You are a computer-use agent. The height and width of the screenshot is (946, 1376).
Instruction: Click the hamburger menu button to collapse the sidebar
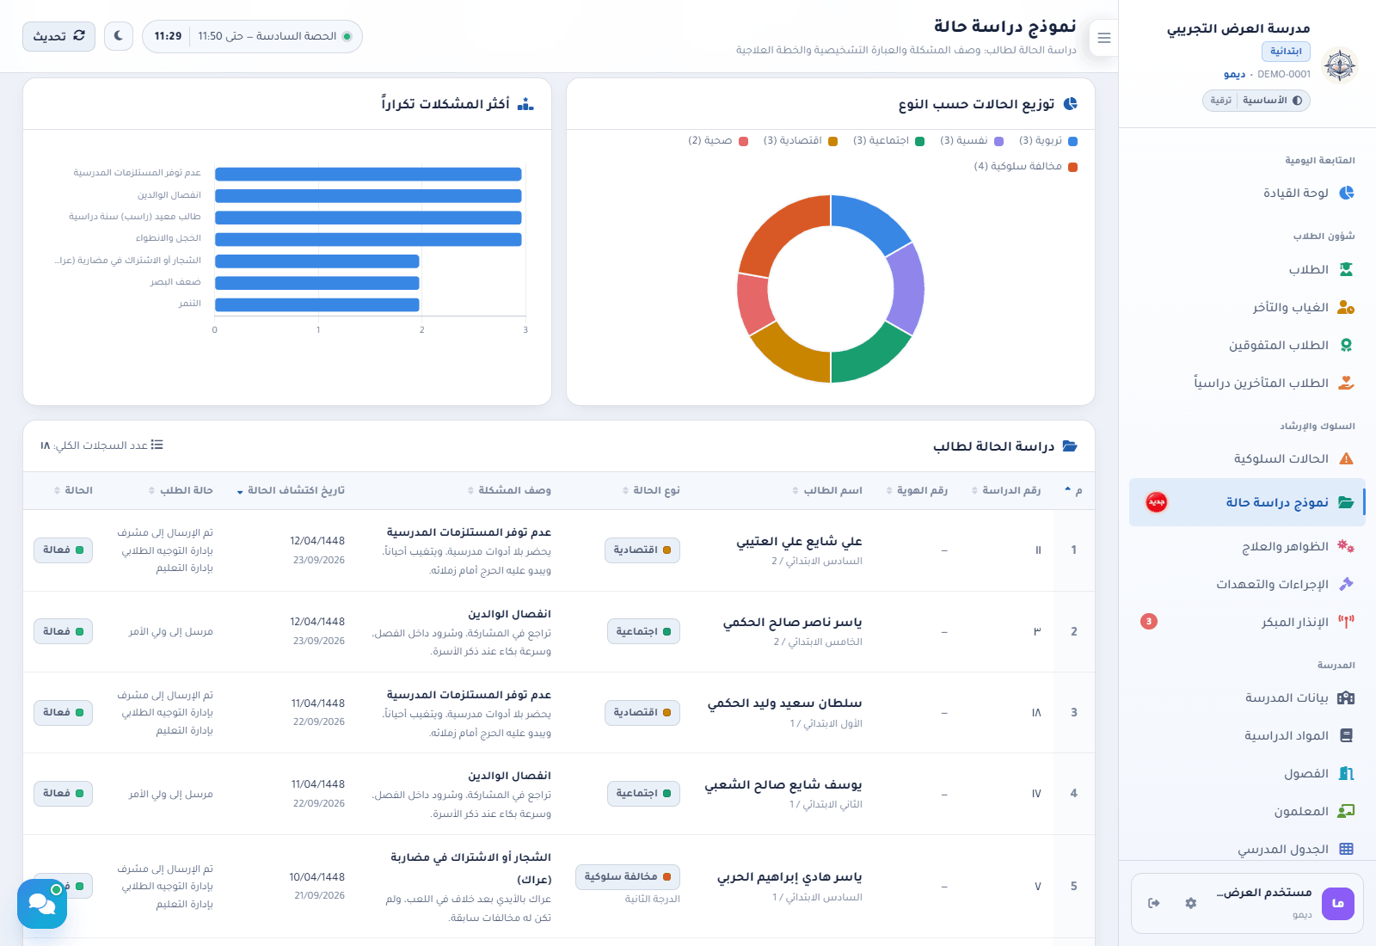pos(1104,38)
